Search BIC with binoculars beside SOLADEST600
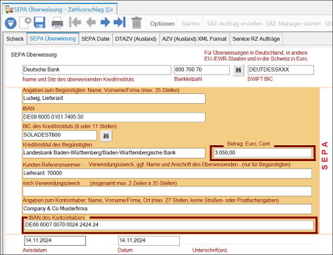 pyautogui.click(x=107, y=136)
